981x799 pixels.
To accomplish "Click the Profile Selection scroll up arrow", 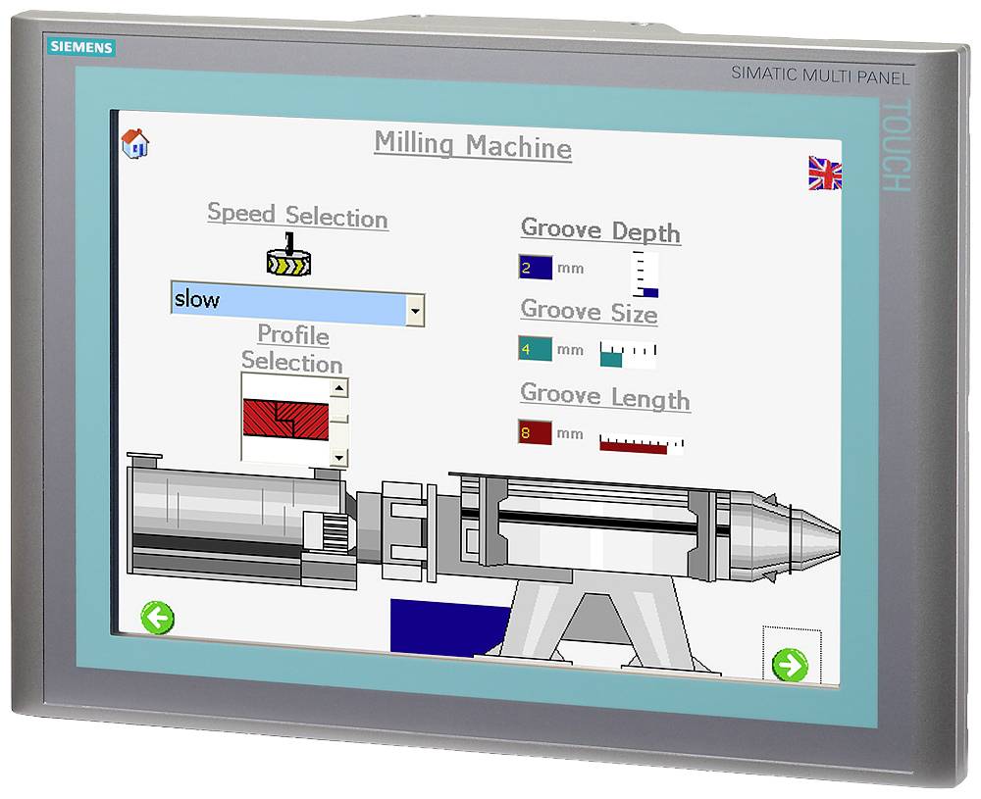I will click(x=339, y=388).
